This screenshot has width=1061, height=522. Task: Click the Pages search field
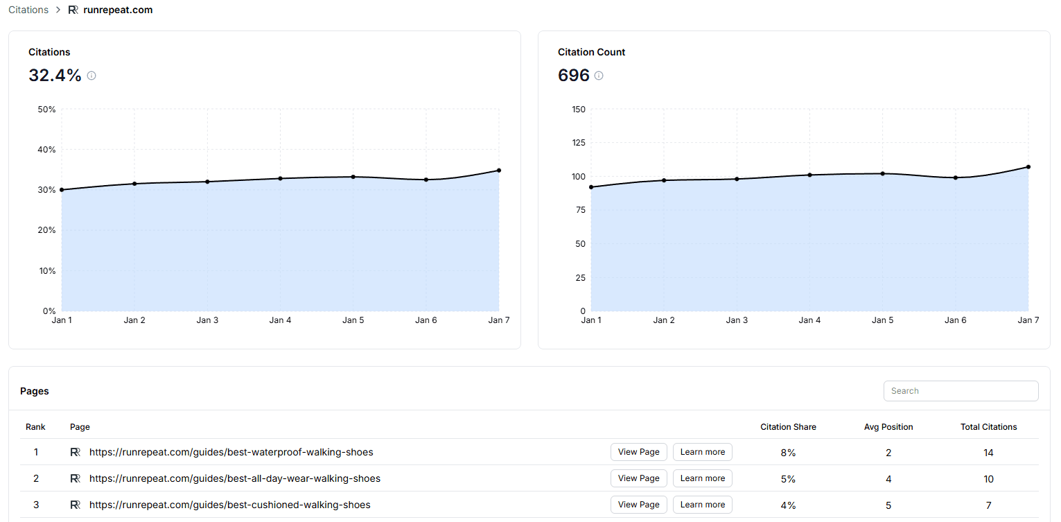click(x=961, y=391)
